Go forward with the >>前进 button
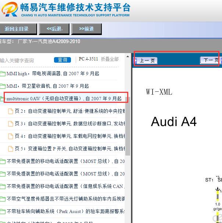The width and height of the screenshot is (222, 223). coord(86,29)
